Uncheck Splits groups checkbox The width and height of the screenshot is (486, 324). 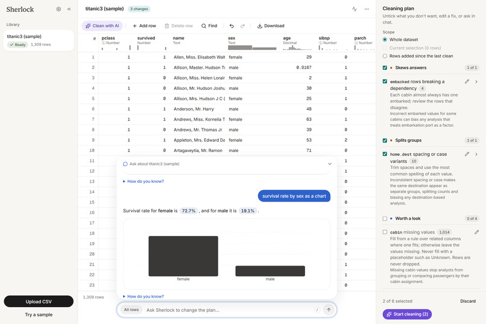point(385,141)
